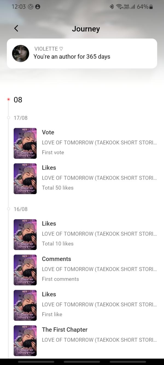This screenshot has height=365, width=164.
Task: Tap the account notification icon in status bar
Action: pos(38,7)
